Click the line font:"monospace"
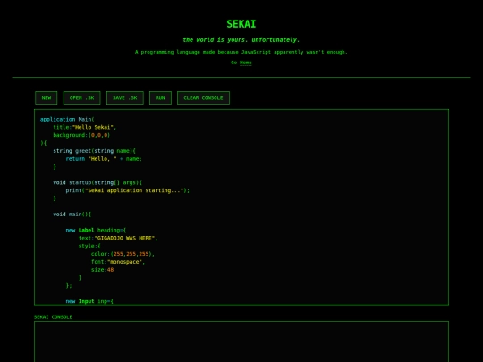 point(118,262)
